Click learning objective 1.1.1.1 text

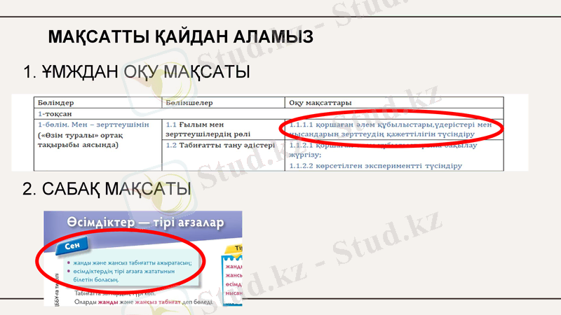(x=391, y=129)
